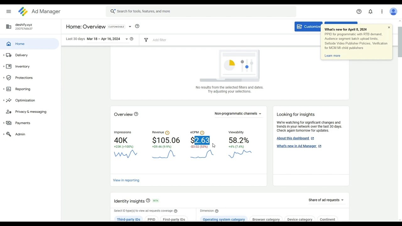Click the Impressions sparkline chart

click(x=126, y=154)
